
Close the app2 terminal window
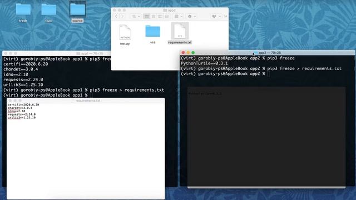click(183, 53)
